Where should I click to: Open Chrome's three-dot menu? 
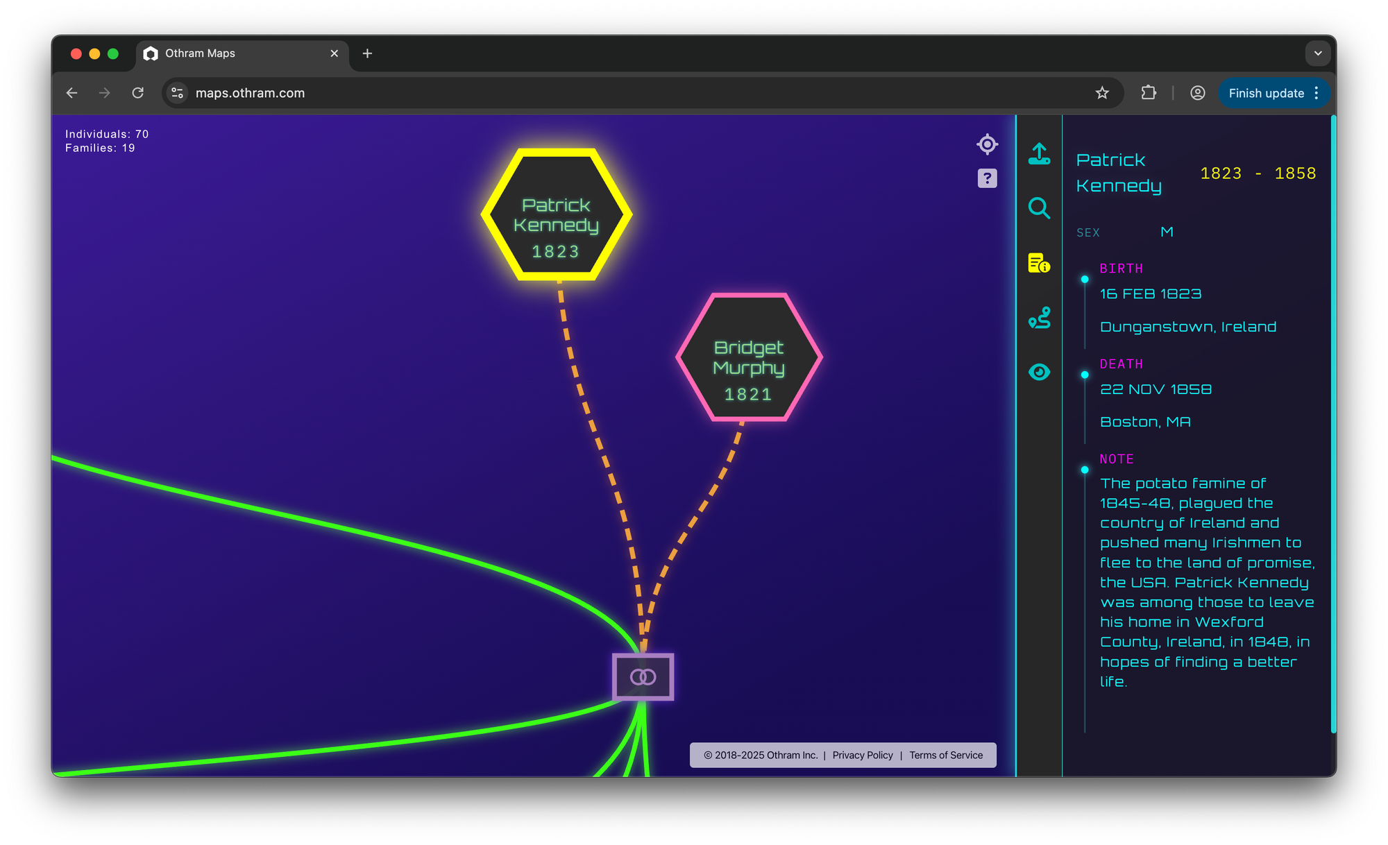(1317, 93)
